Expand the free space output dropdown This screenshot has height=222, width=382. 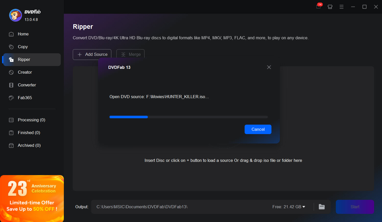(304, 207)
